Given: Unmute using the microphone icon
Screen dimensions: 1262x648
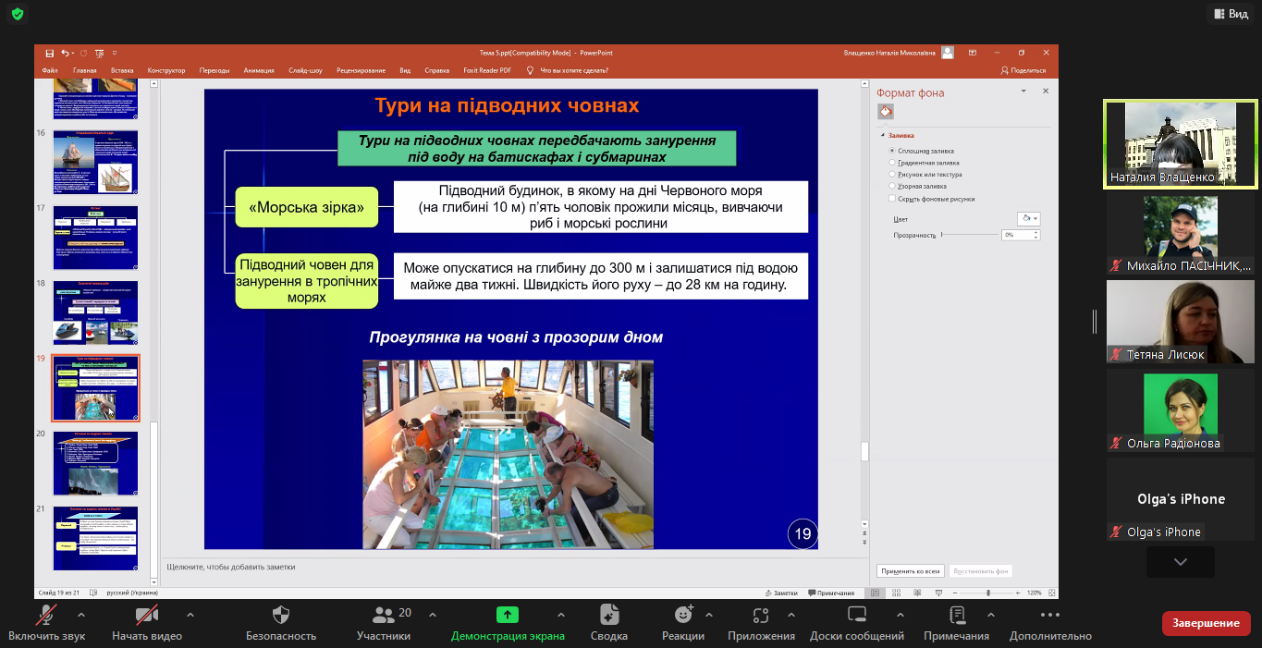Looking at the screenshot, I should click(x=46, y=615).
